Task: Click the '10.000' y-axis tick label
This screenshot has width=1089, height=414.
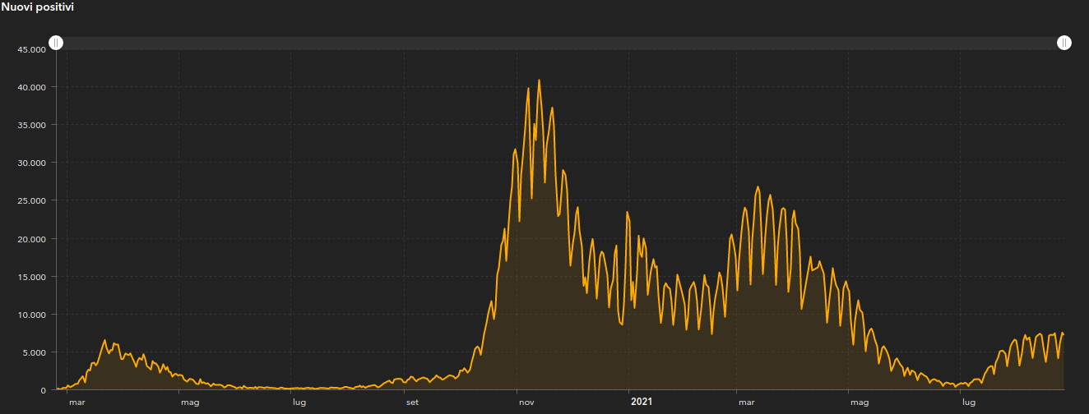Action: [x=31, y=315]
